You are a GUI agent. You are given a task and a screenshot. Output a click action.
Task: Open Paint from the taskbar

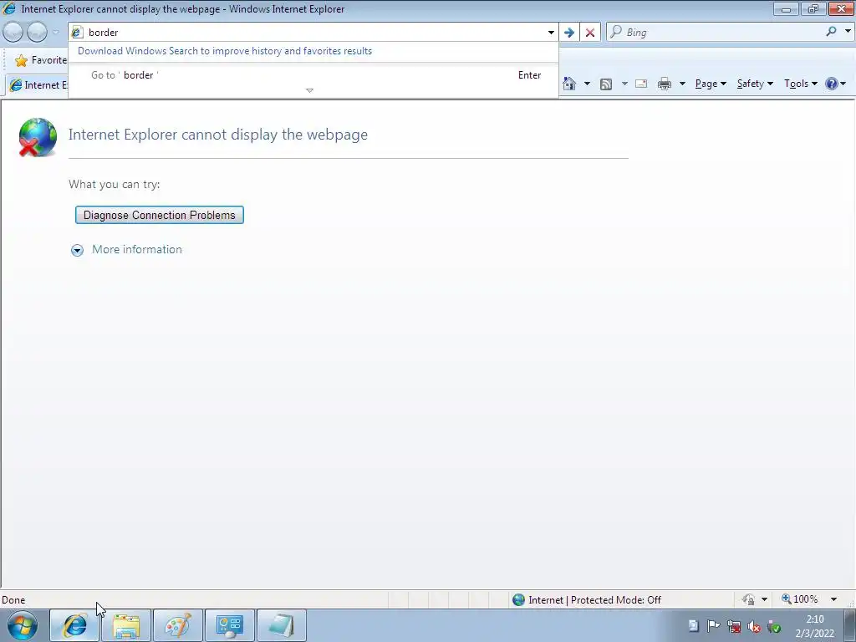click(178, 625)
